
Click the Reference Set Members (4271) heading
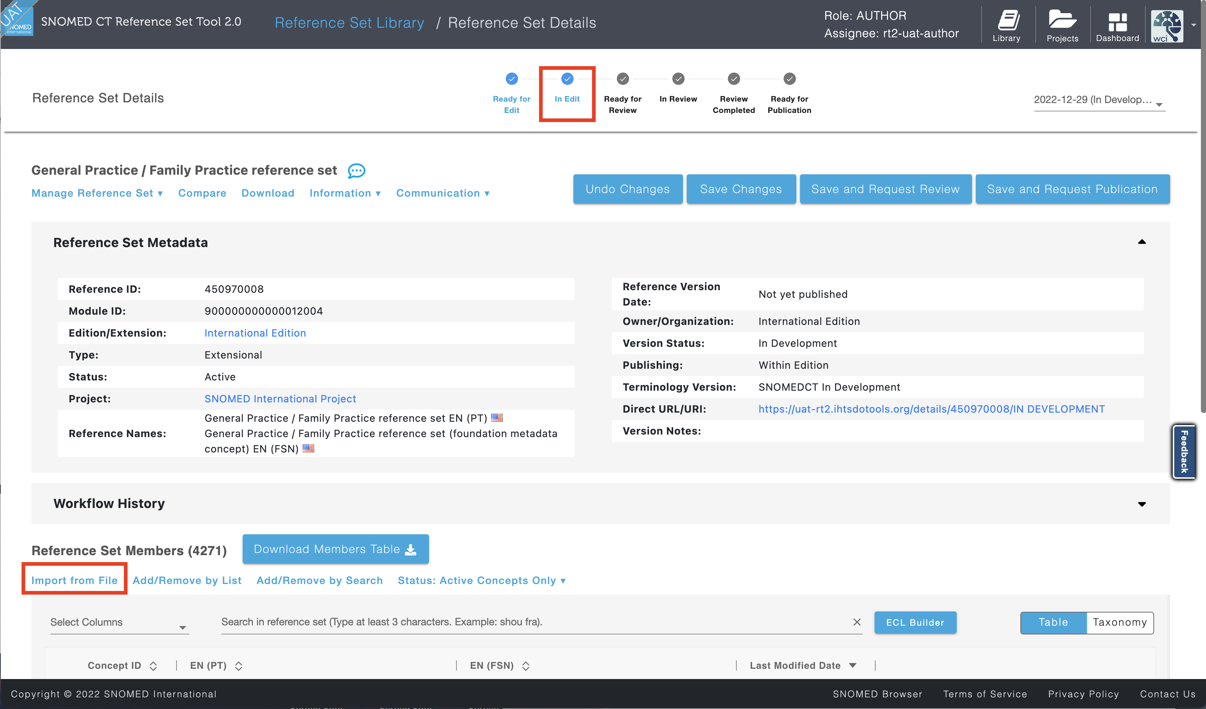click(x=129, y=550)
